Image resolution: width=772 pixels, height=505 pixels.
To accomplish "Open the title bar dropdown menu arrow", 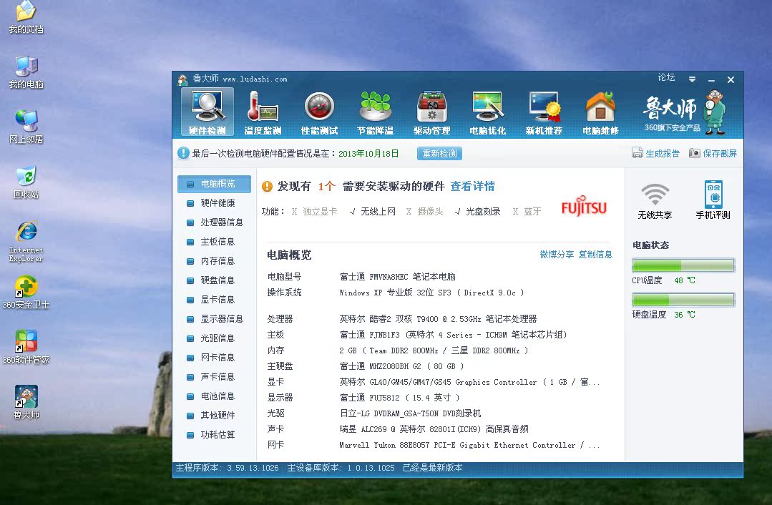I will click(x=693, y=79).
